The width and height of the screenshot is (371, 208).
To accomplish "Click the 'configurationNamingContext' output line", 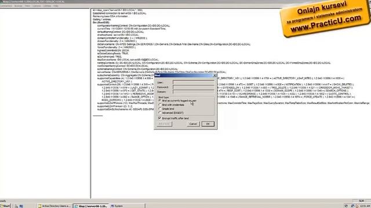I will (x=134, y=25).
